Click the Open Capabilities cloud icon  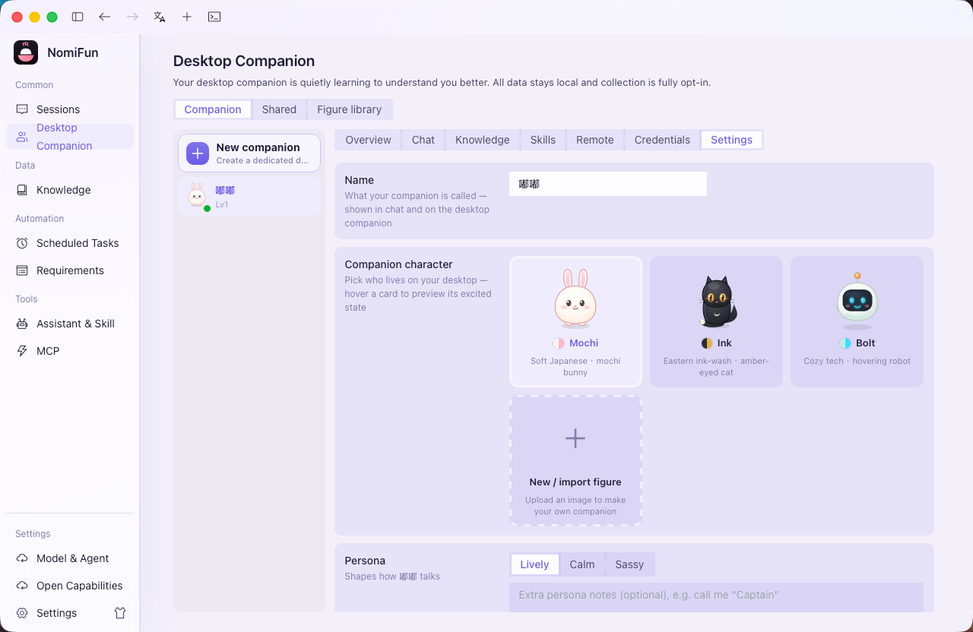[x=22, y=586]
